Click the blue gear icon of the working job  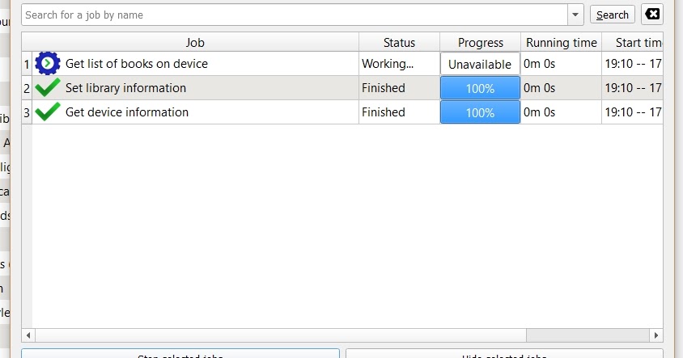click(x=48, y=64)
